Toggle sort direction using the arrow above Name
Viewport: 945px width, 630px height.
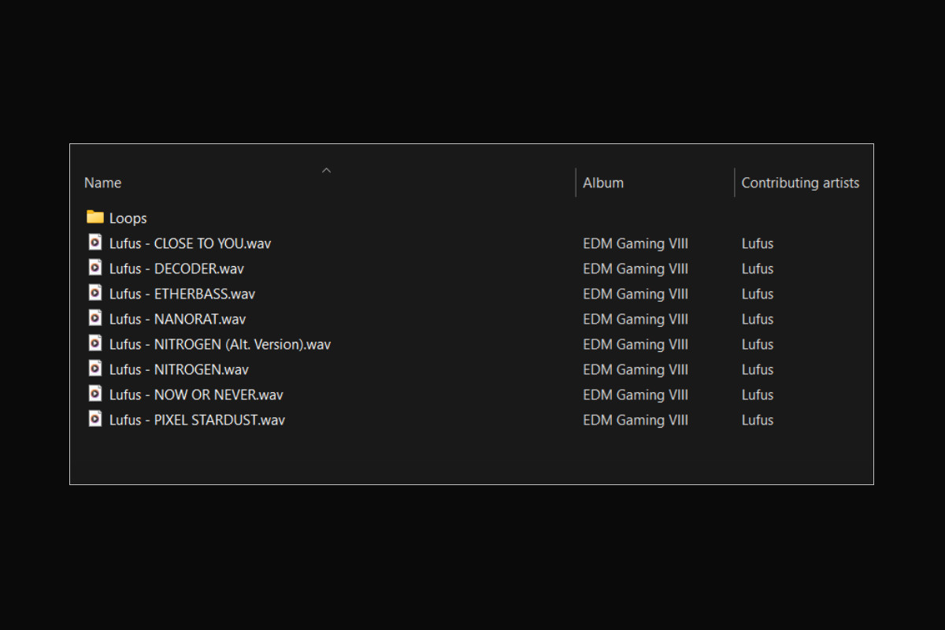coord(326,170)
